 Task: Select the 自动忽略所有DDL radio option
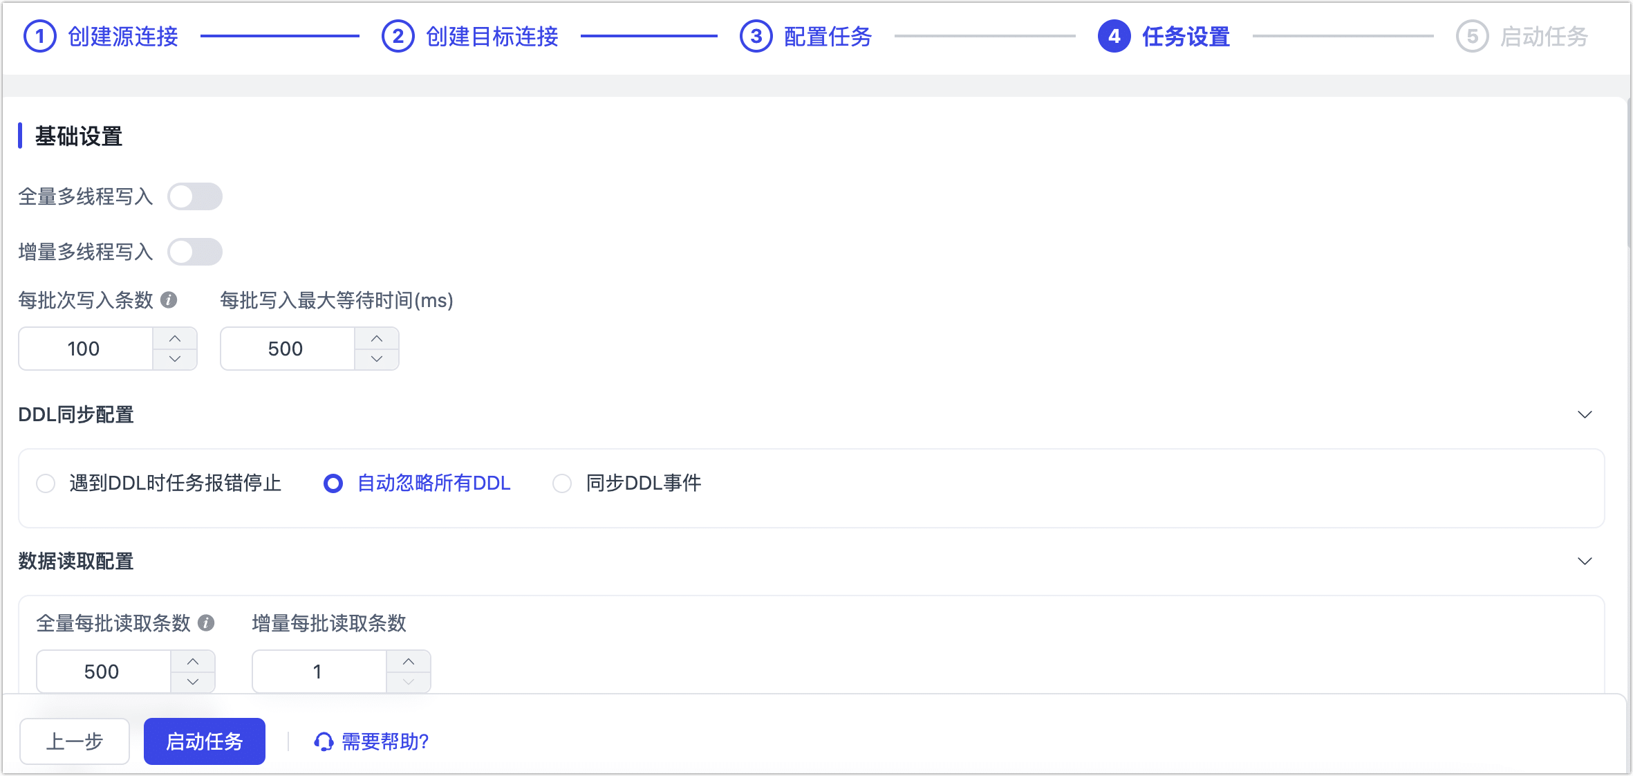[333, 483]
